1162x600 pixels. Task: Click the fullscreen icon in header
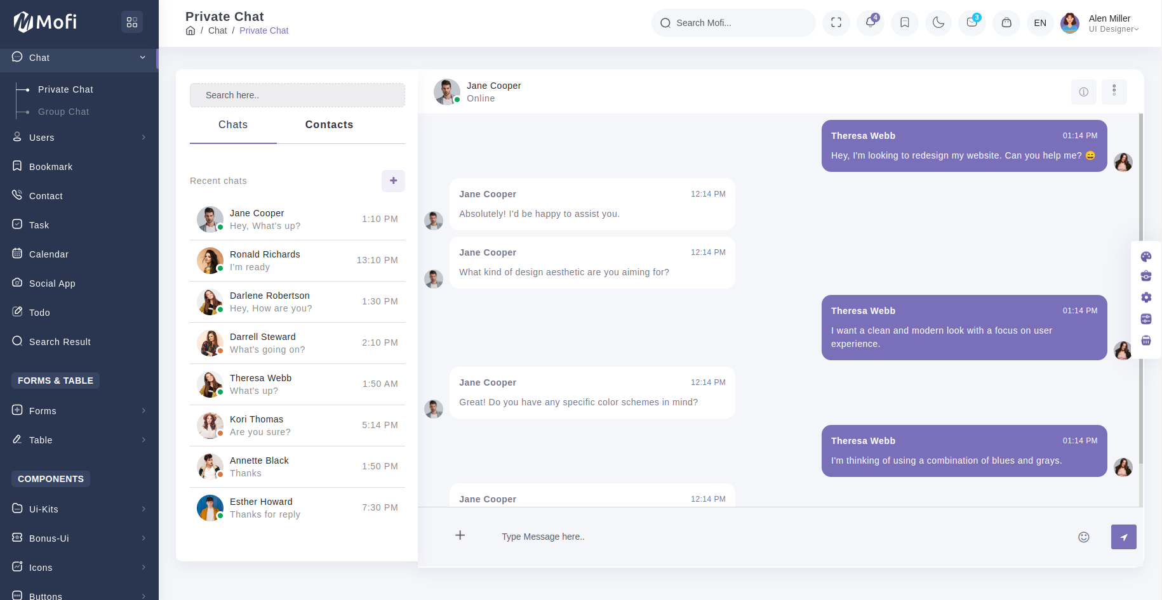(836, 23)
